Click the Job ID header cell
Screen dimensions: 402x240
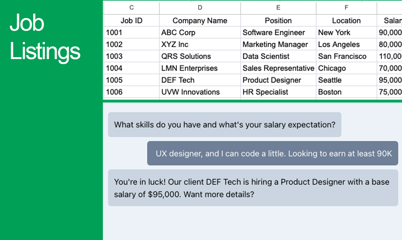131,21
